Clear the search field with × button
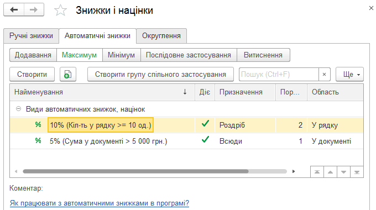This screenshot has width=376, height=210. click(324, 74)
